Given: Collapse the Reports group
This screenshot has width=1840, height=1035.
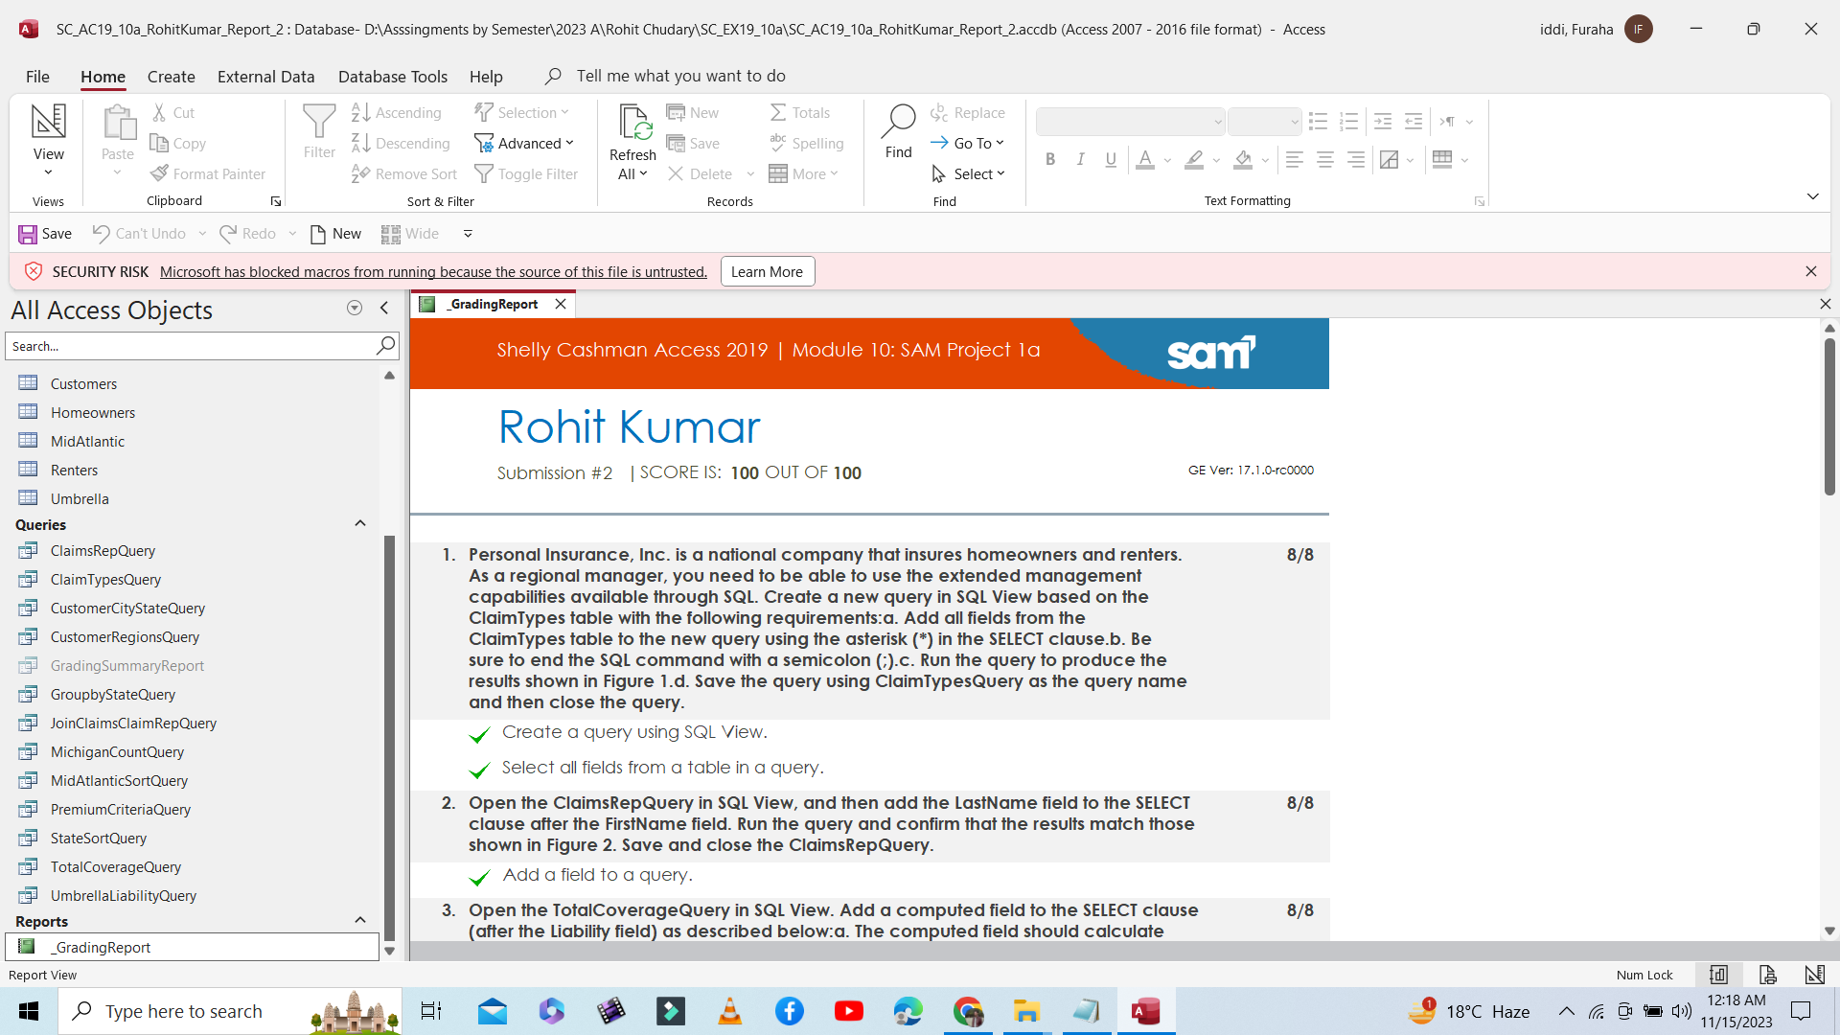Looking at the screenshot, I should pyautogui.click(x=360, y=921).
